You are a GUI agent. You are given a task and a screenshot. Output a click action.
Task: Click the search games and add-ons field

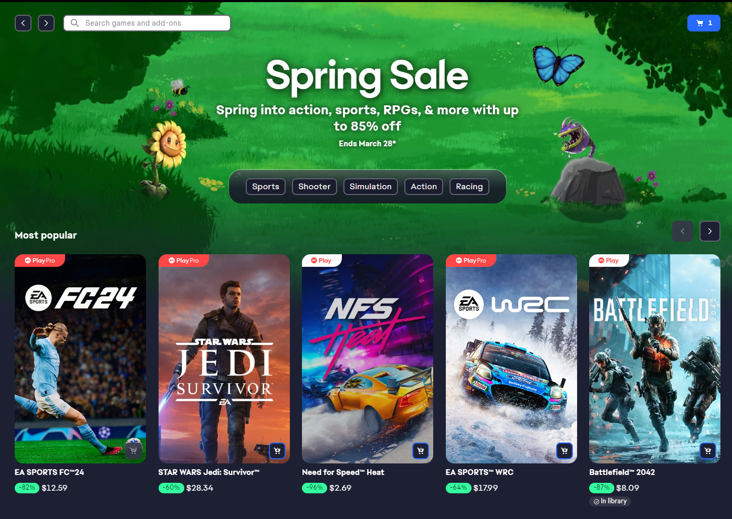[147, 23]
